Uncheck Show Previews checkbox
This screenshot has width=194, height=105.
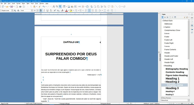[x=162, y=98]
